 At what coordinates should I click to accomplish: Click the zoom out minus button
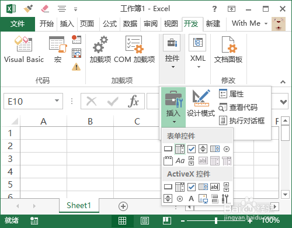click(x=183, y=221)
